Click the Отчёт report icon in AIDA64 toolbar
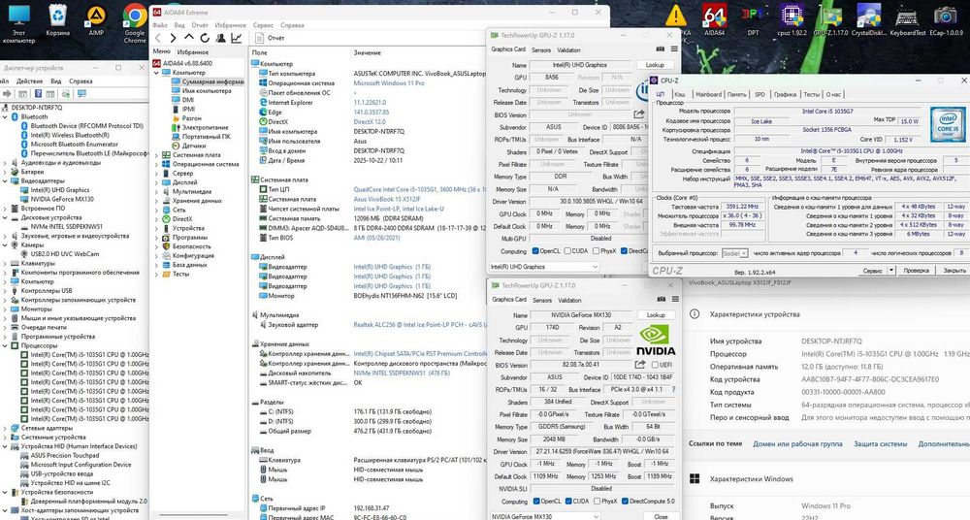This screenshot has width=970, height=520. tap(257, 38)
